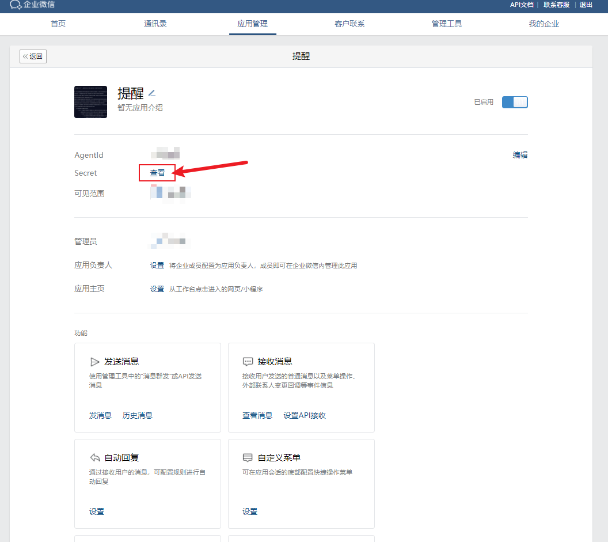This screenshot has width=608, height=542.
Task: Click the 自定义菜单 menu icon
Action: [248, 458]
